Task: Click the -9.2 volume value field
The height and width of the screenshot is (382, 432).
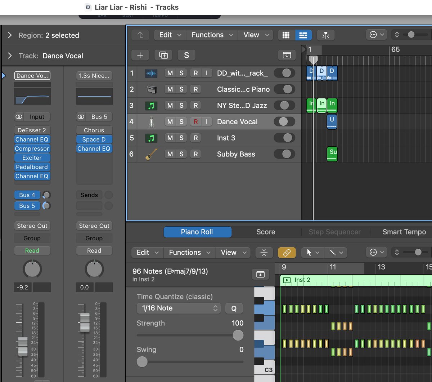Action: point(23,288)
